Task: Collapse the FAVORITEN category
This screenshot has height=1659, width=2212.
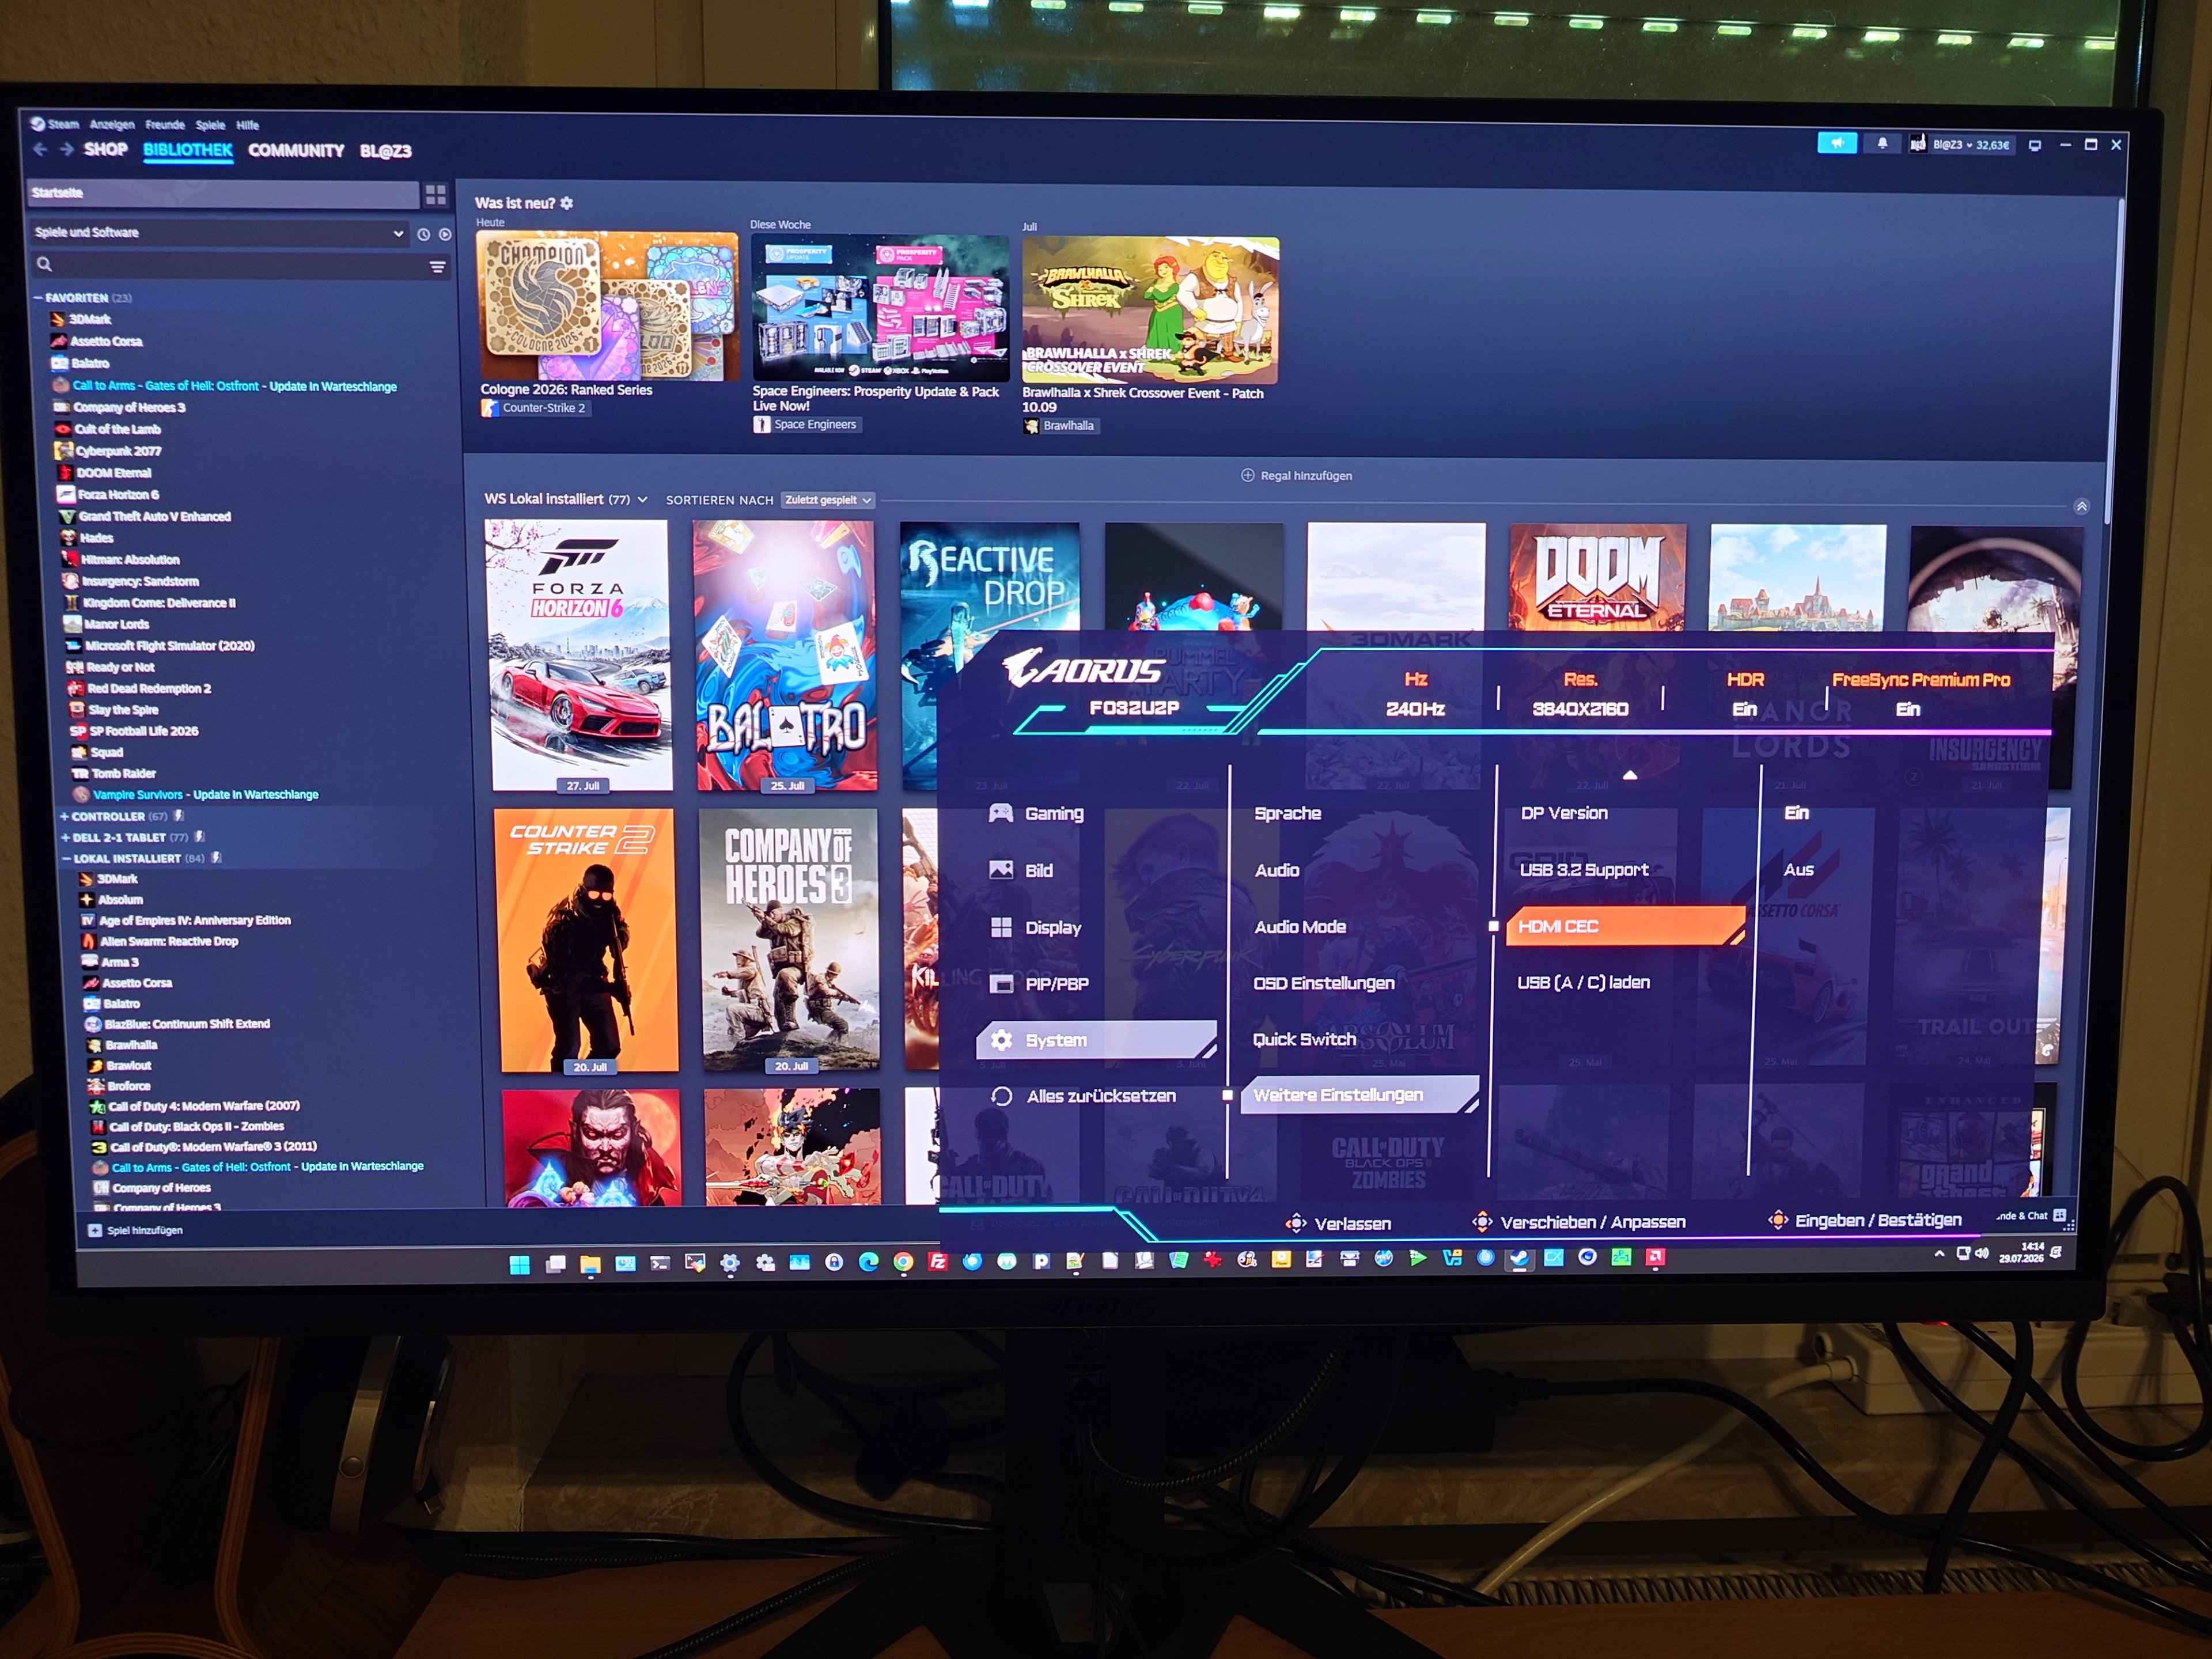Action: click(38, 298)
